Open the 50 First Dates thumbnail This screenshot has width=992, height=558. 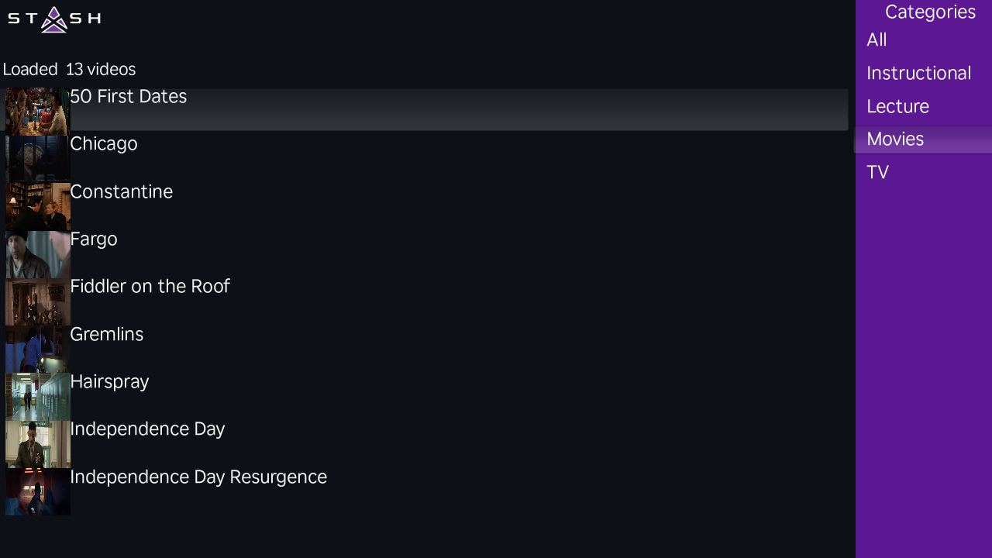(38, 112)
